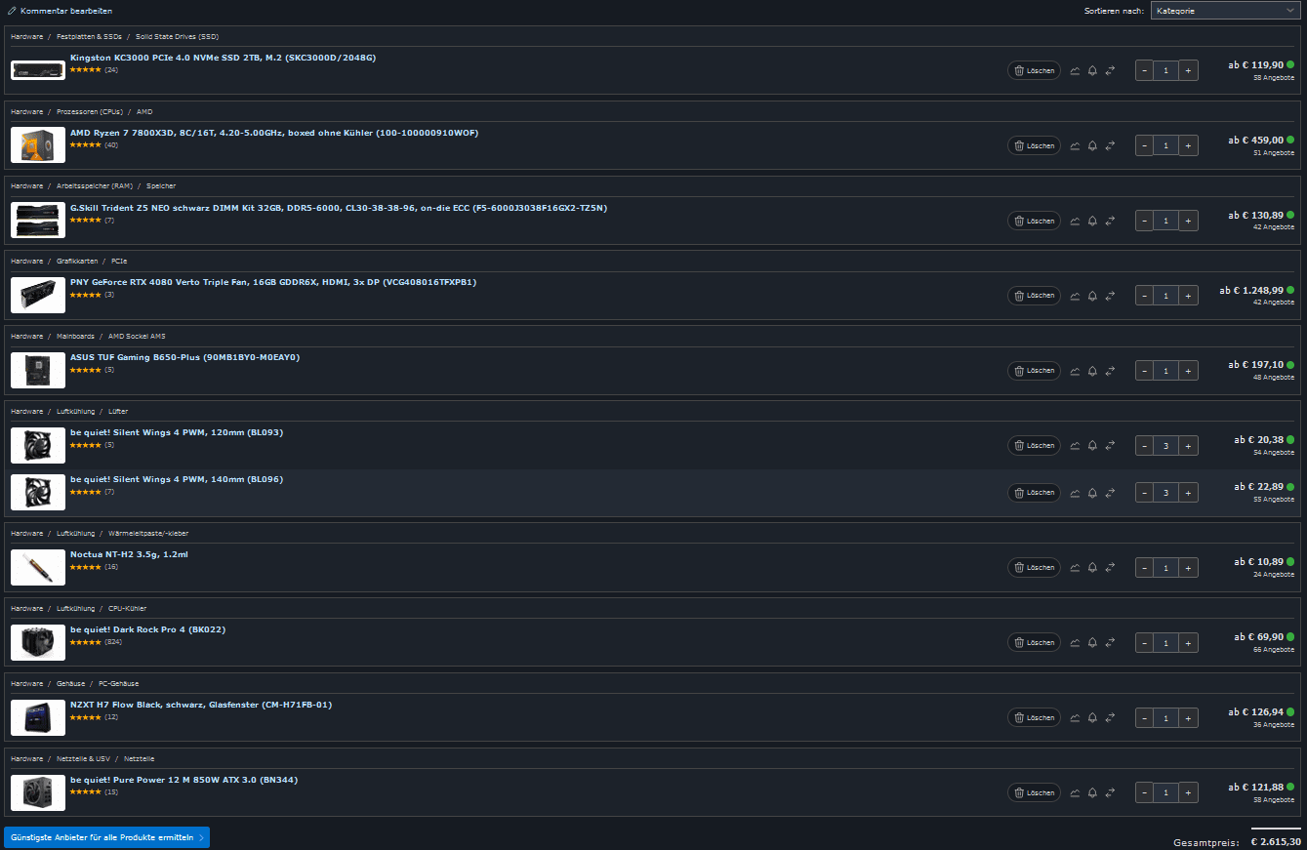The width and height of the screenshot is (1307, 850).
Task: Open price chart for Silent Wings 4 120mm
Action: click(x=1075, y=446)
